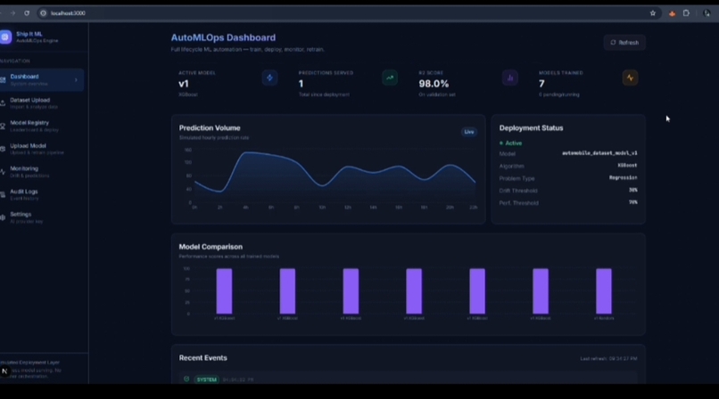Click the 98.0% R2 score value
Screen dimensions: 719x399
pos(434,84)
